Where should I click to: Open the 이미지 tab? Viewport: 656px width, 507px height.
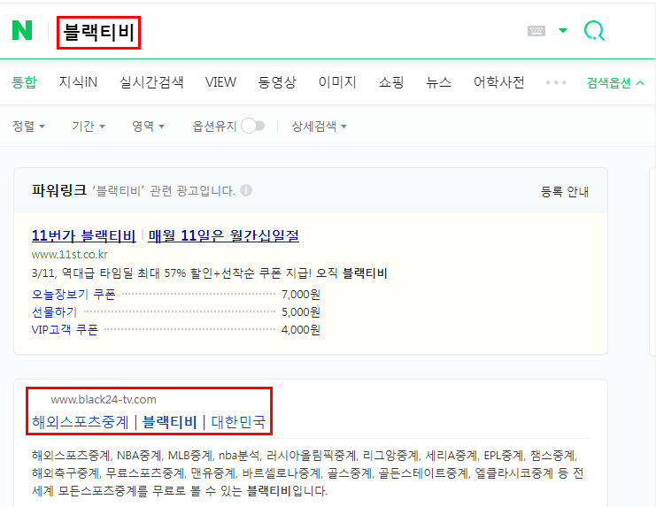point(337,82)
